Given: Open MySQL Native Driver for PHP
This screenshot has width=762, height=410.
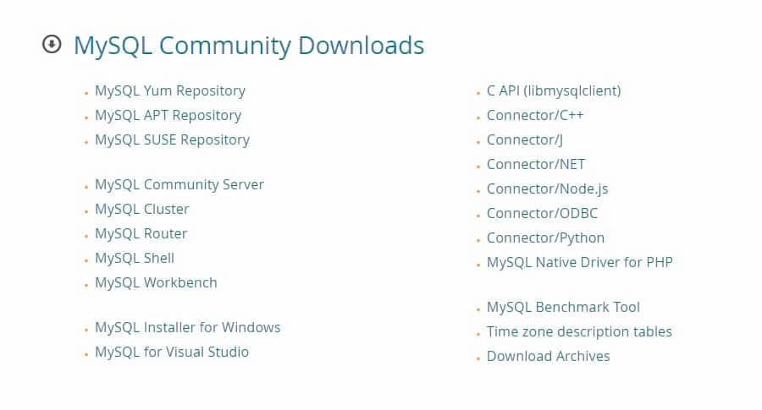Looking at the screenshot, I should click(x=579, y=262).
